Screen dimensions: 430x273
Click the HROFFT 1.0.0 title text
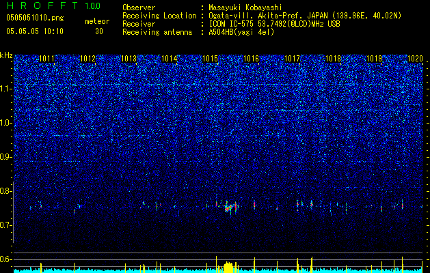click(53, 5)
